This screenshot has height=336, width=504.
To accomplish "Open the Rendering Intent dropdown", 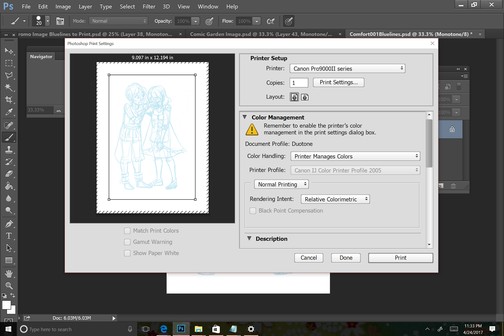I will (335, 199).
